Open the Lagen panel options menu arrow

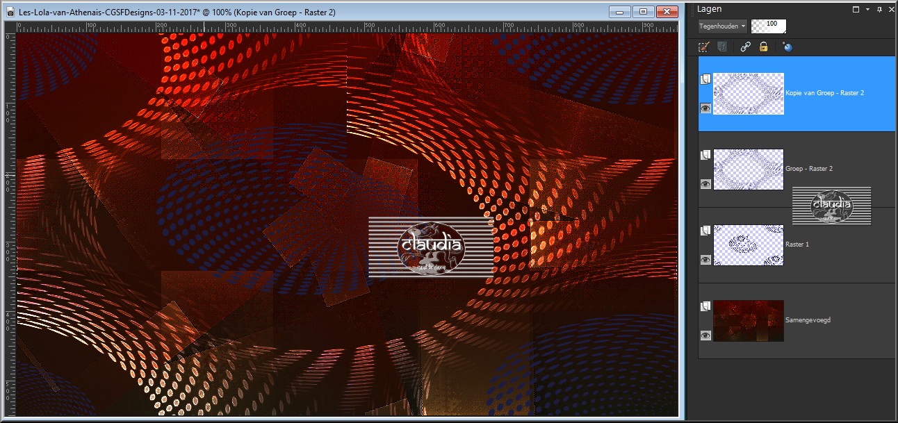(x=867, y=10)
